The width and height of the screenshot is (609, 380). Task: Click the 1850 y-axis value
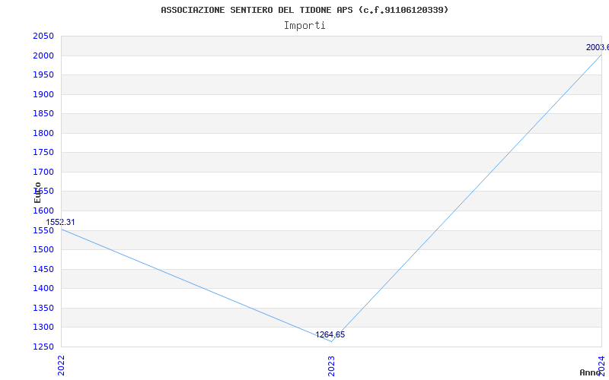point(43,113)
